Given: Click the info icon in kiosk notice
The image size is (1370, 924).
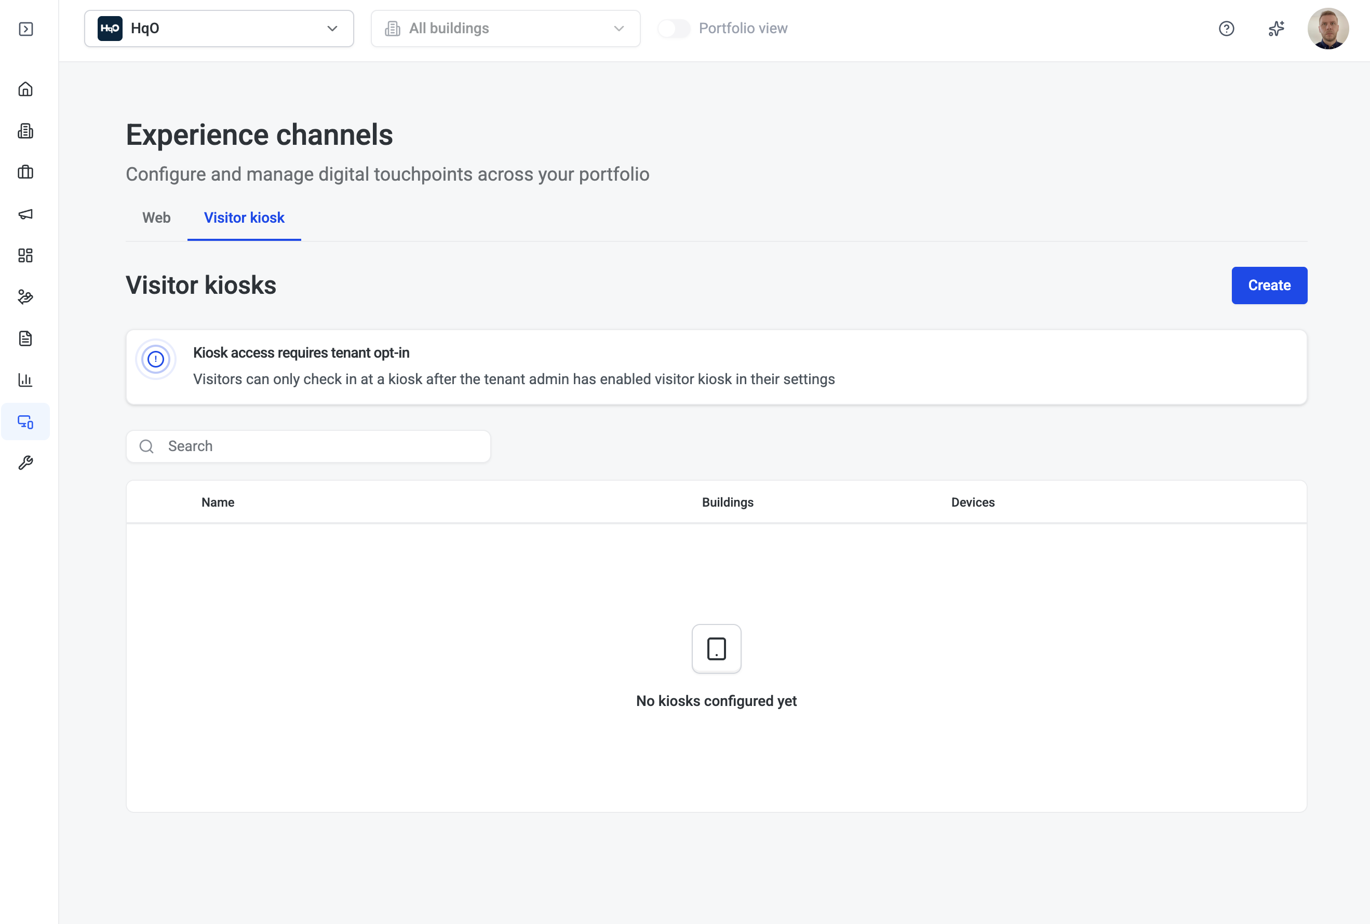Looking at the screenshot, I should (156, 359).
